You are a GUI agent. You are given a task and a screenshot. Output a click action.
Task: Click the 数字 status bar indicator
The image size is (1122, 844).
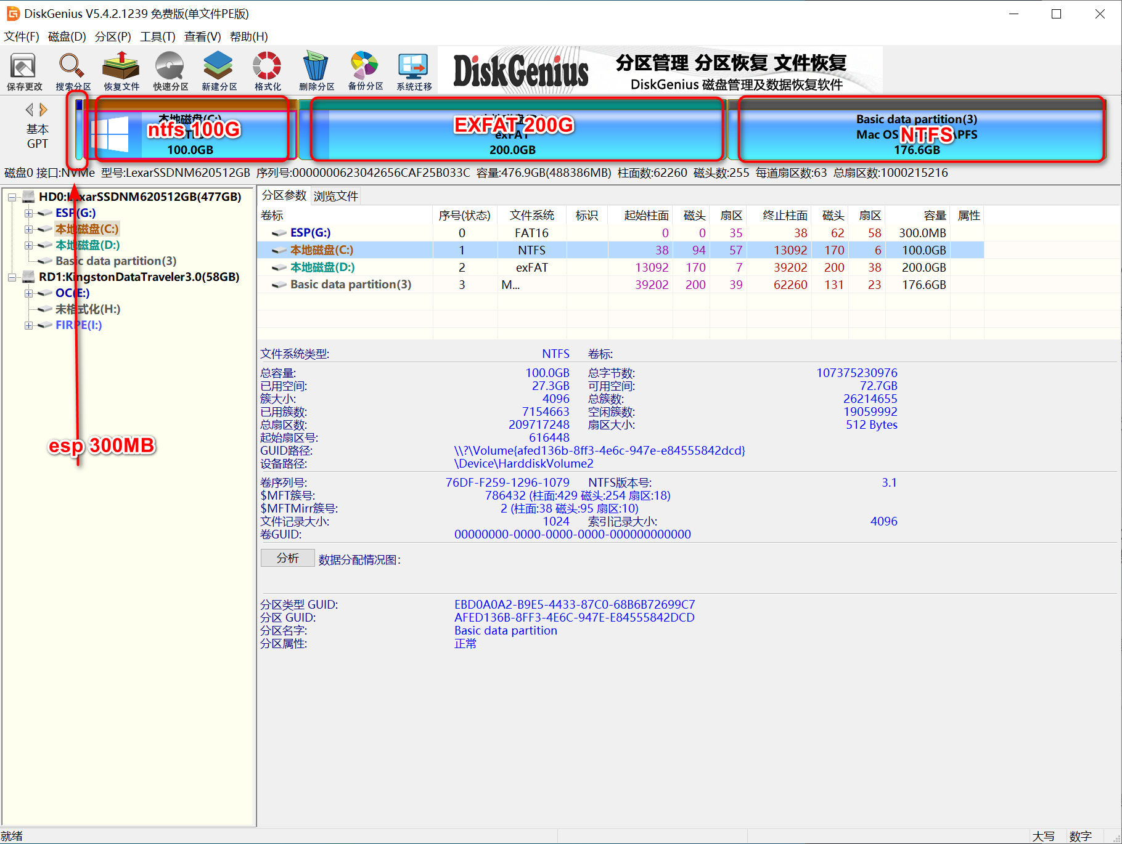coord(1080,836)
